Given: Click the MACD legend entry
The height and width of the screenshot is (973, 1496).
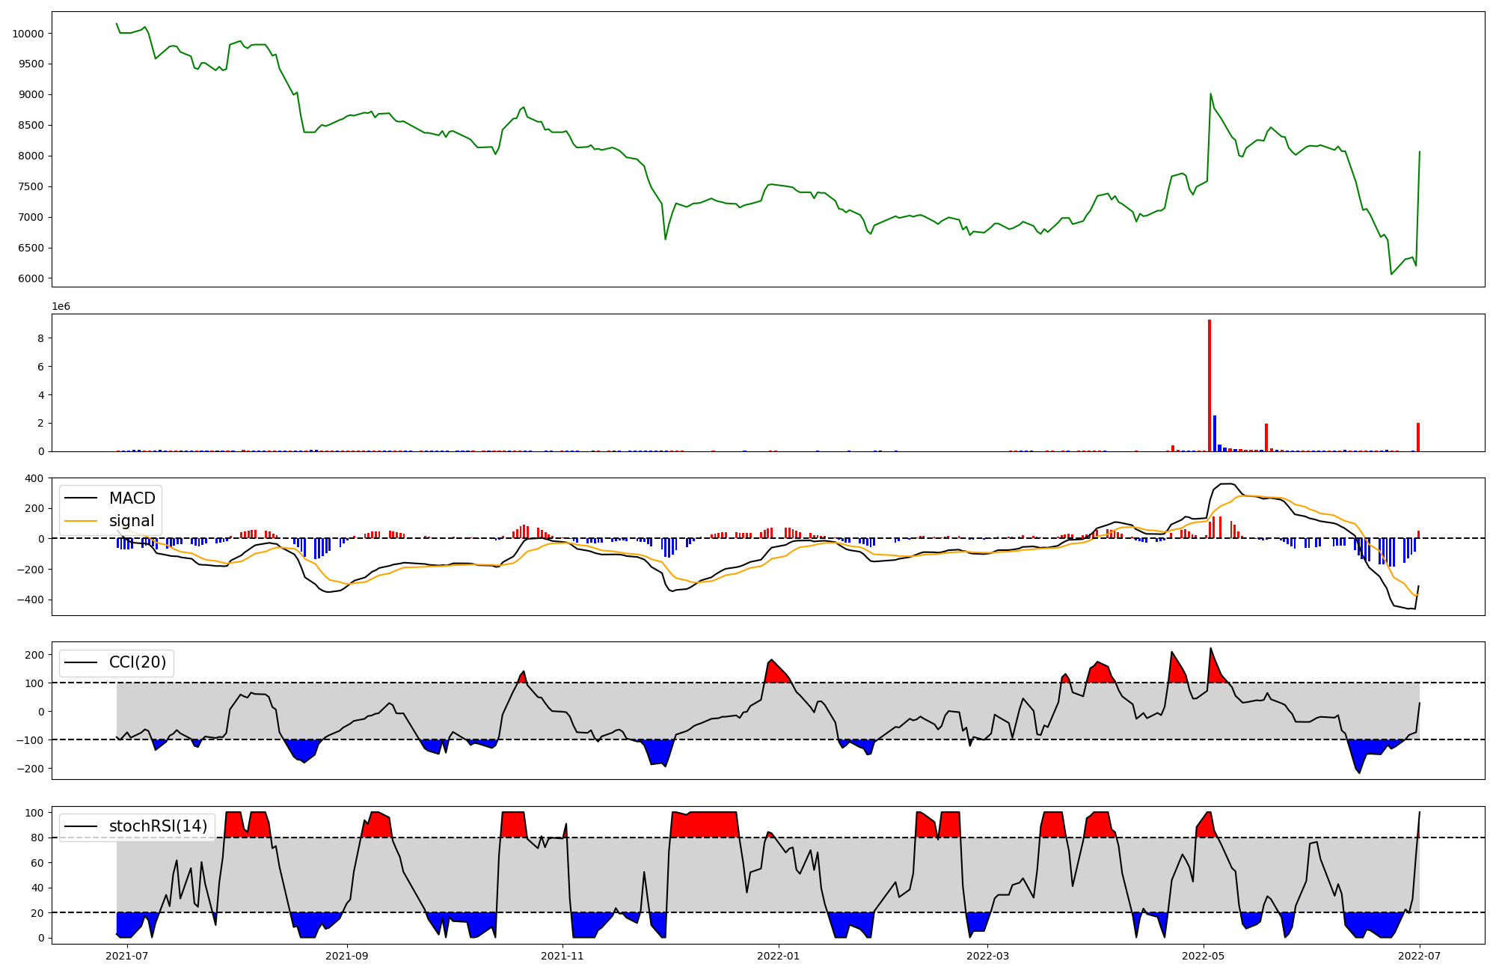Looking at the screenshot, I should click(x=132, y=498).
